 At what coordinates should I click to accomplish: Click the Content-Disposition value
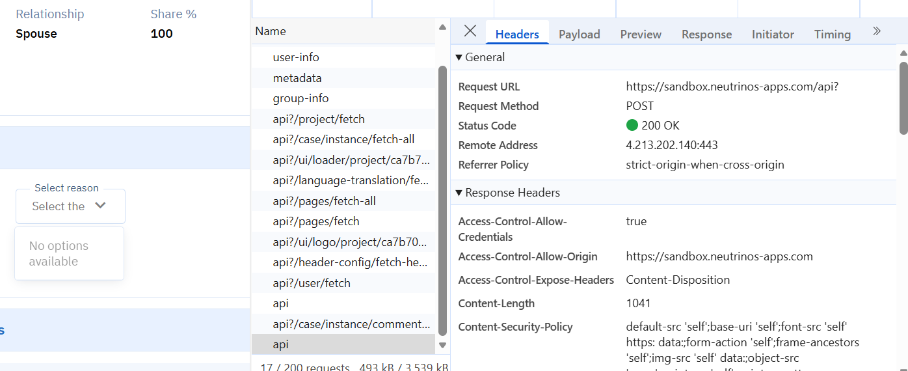(x=678, y=280)
